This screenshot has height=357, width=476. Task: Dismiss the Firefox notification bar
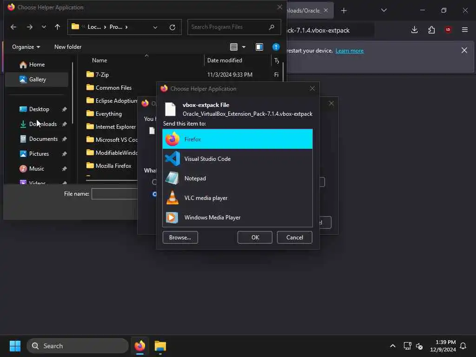point(464,50)
